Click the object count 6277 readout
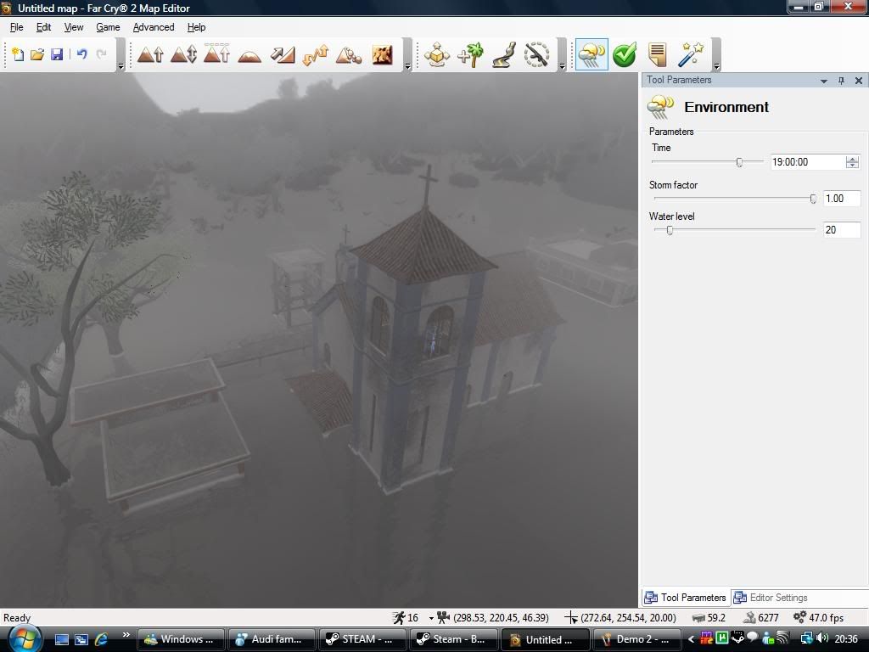The image size is (869, 652). [x=768, y=618]
